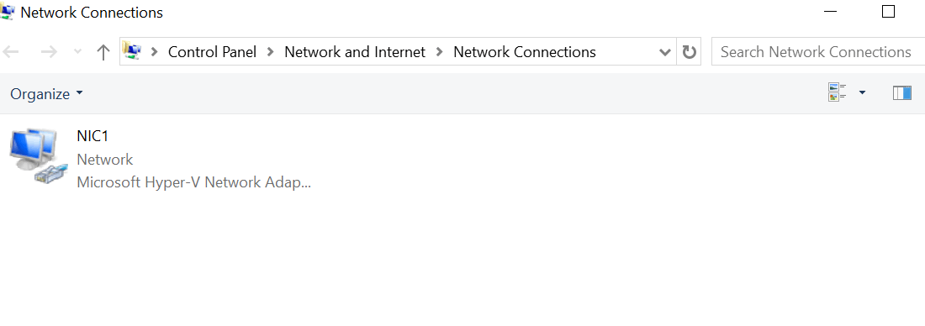Go back using the Back arrow
This screenshot has width=925, height=326.
pos(11,52)
